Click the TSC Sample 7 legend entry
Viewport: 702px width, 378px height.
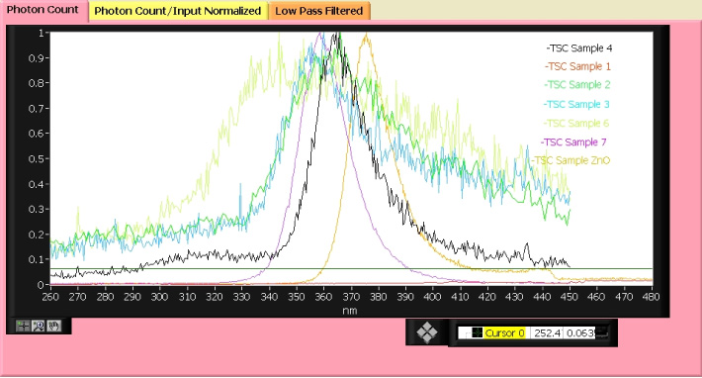pyautogui.click(x=573, y=142)
